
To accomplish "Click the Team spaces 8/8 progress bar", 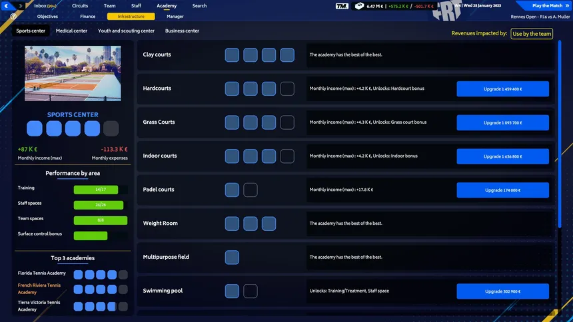I will 101,220.
